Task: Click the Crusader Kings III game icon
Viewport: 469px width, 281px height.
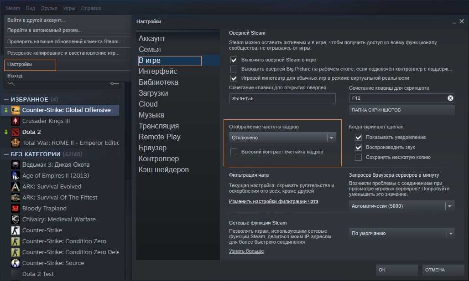Action: tap(16, 121)
